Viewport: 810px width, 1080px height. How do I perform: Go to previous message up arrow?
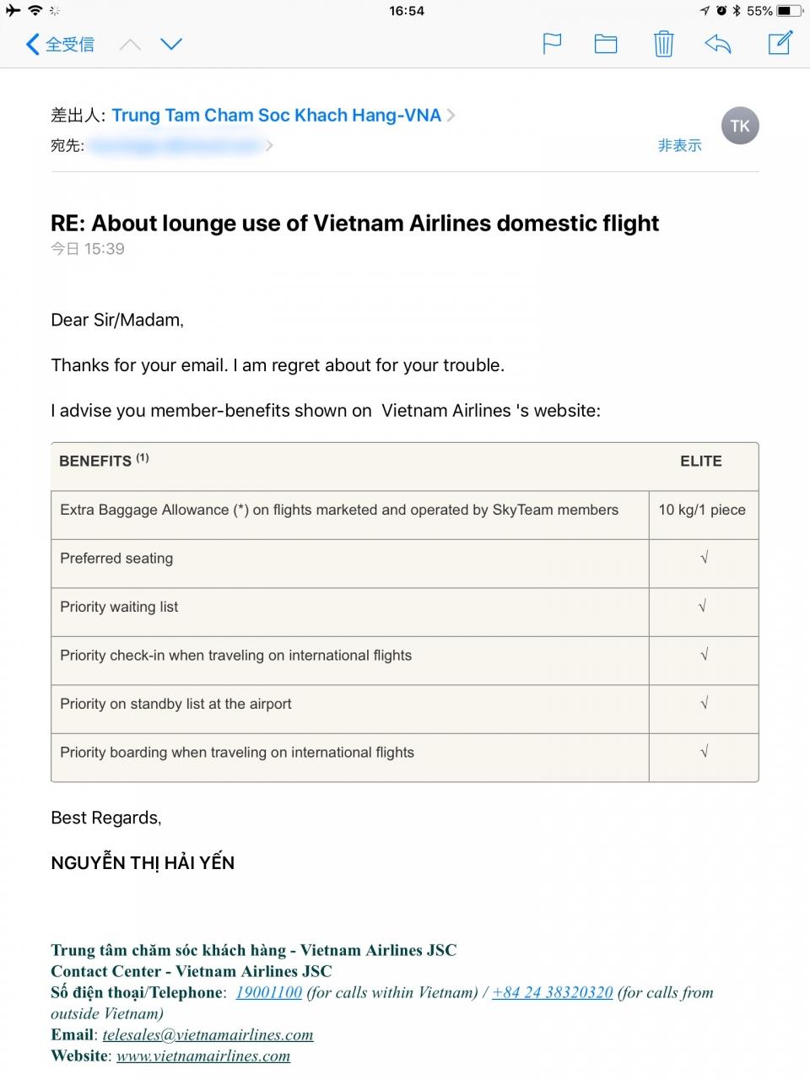[x=130, y=44]
